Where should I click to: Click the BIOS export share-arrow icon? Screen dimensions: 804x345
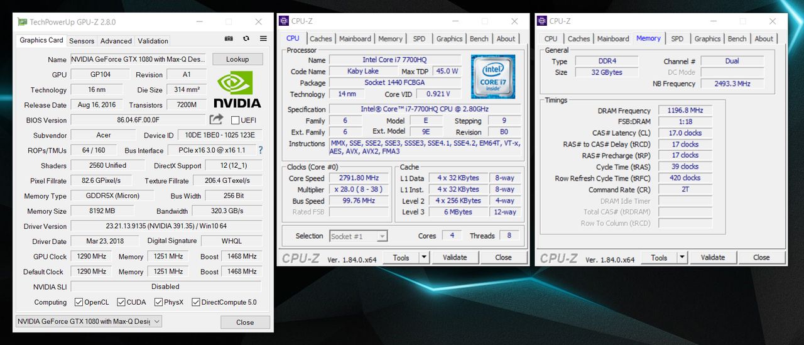pos(216,119)
